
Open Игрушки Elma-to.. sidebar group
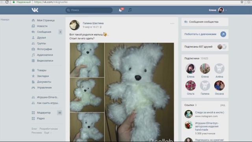pyautogui.click(x=47, y=97)
